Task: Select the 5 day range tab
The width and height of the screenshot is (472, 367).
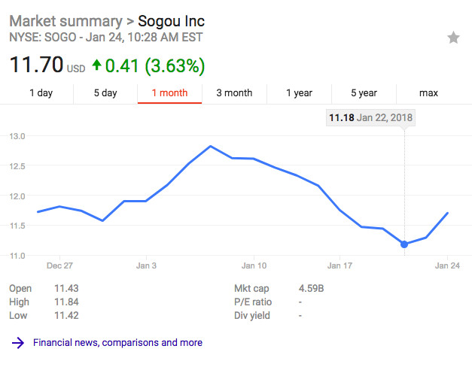Action: pyautogui.click(x=105, y=93)
